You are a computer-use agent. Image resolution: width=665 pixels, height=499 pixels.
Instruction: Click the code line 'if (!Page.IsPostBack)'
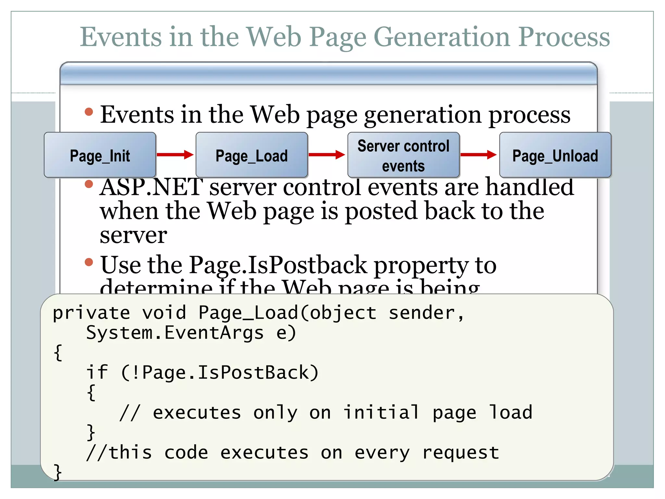click(202, 373)
